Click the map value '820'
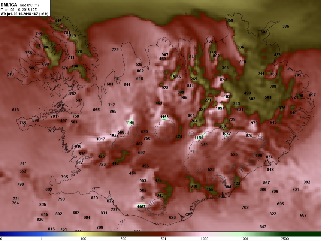 click(94, 198)
